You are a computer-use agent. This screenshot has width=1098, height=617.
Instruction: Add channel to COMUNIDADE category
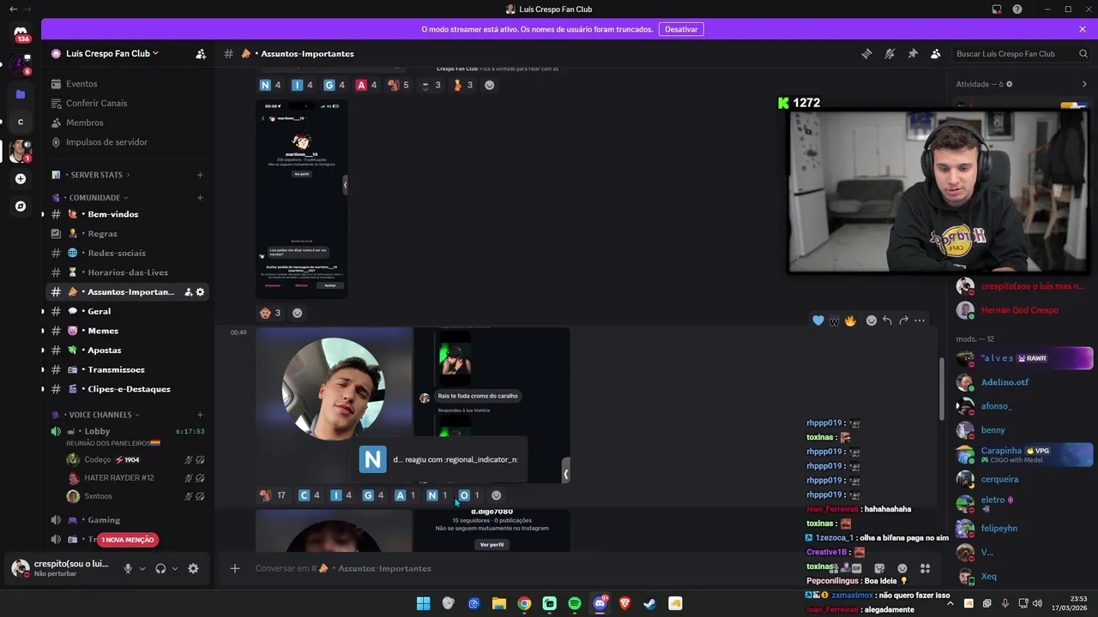point(200,197)
